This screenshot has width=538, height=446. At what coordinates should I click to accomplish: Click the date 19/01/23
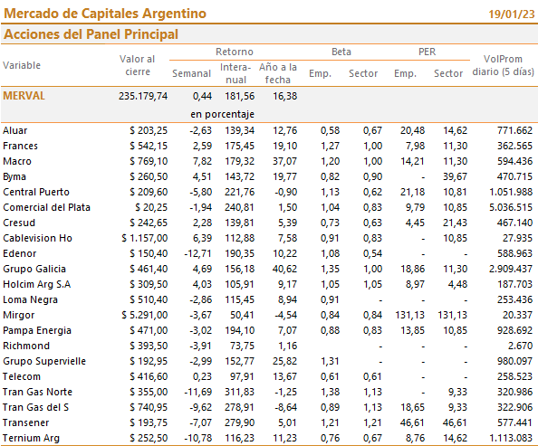click(511, 14)
